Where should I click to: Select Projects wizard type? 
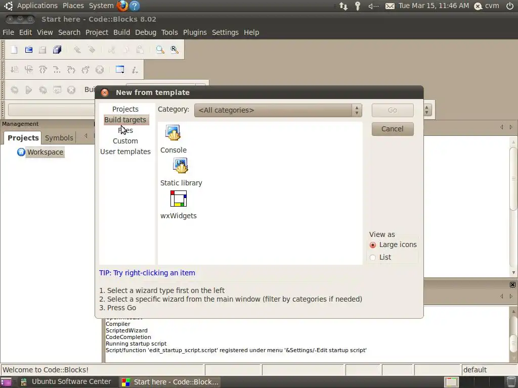coord(125,109)
